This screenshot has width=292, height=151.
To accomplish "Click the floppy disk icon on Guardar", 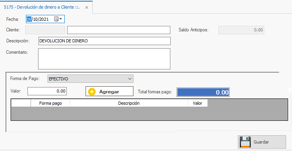I will point(245,142).
